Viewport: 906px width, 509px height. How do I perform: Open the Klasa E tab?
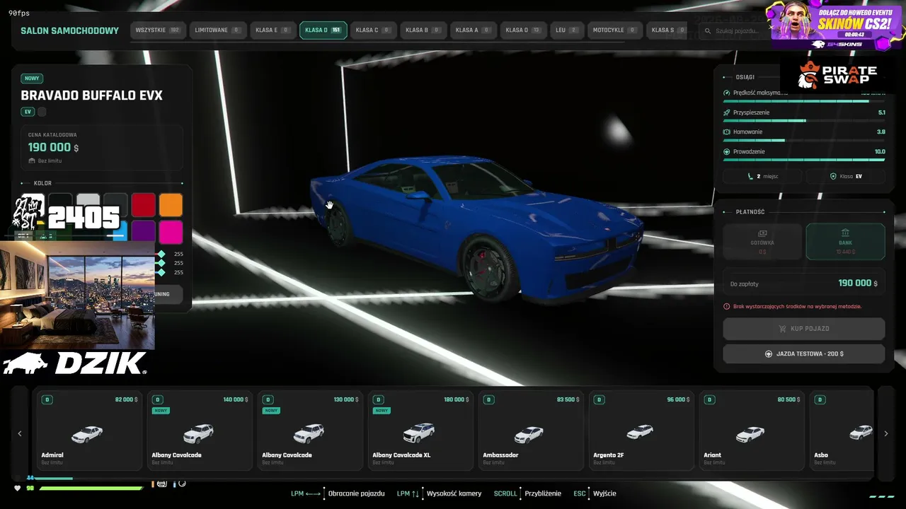pyautogui.click(x=273, y=30)
